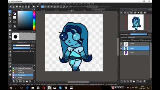Enable Альфа канал checkbox

121,40
